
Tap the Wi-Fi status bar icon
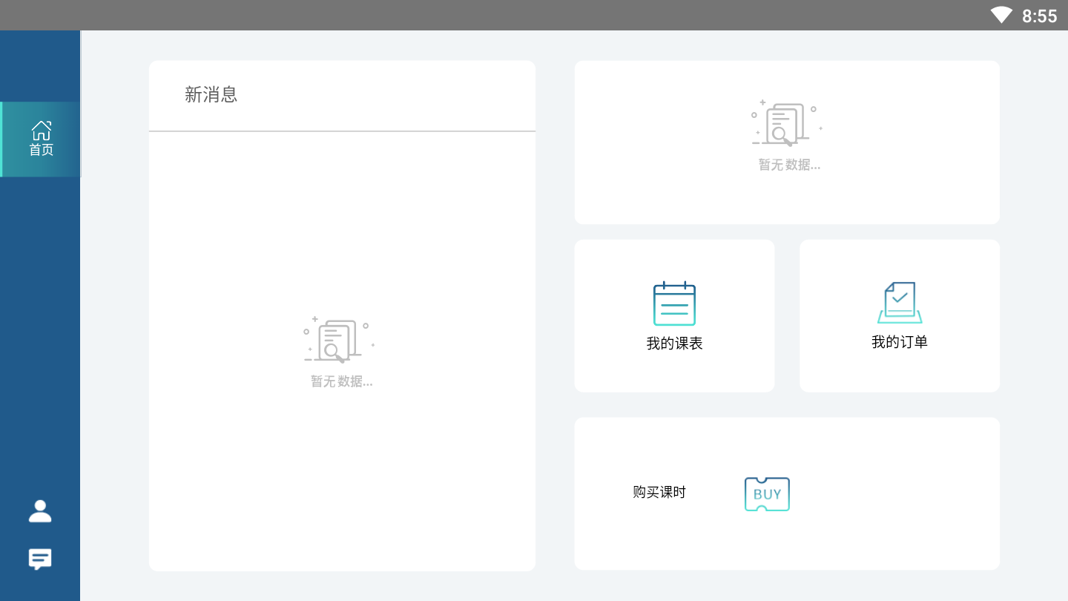[1001, 16]
